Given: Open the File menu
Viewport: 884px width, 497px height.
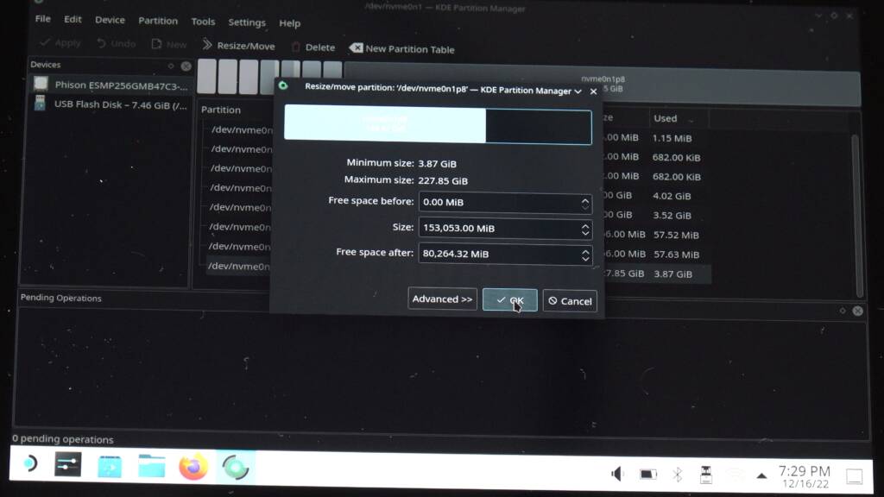Looking at the screenshot, I should tap(43, 19).
